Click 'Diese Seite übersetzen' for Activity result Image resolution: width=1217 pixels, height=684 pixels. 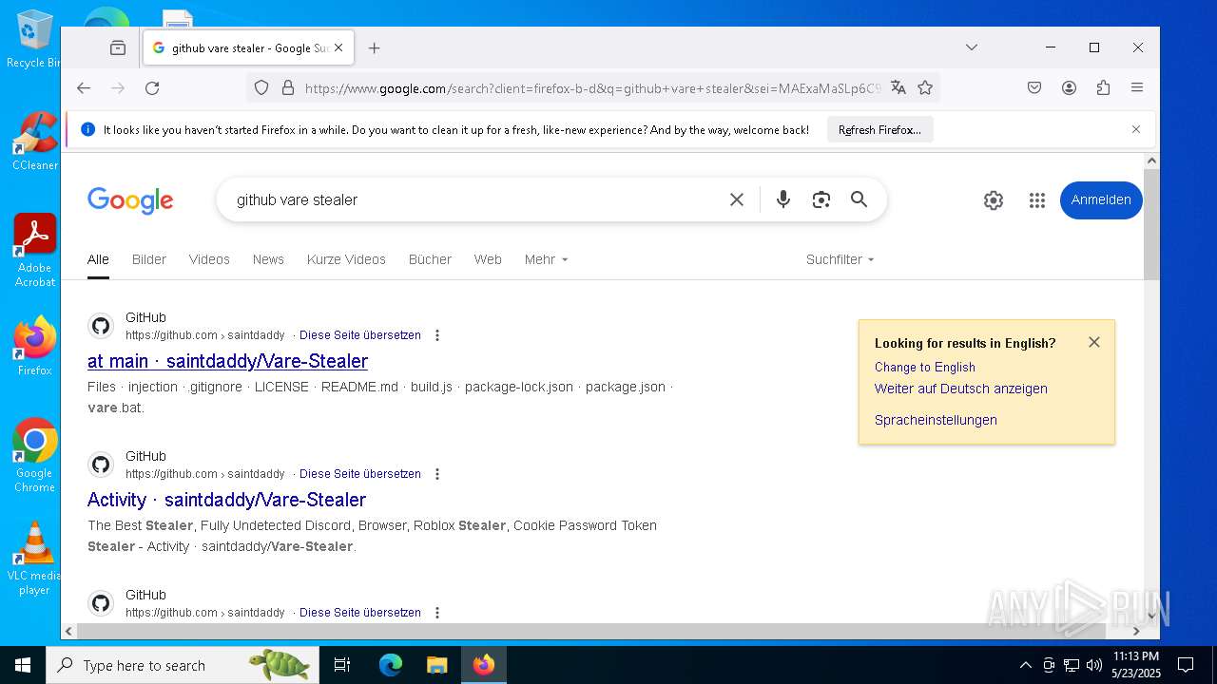point(359,474)
